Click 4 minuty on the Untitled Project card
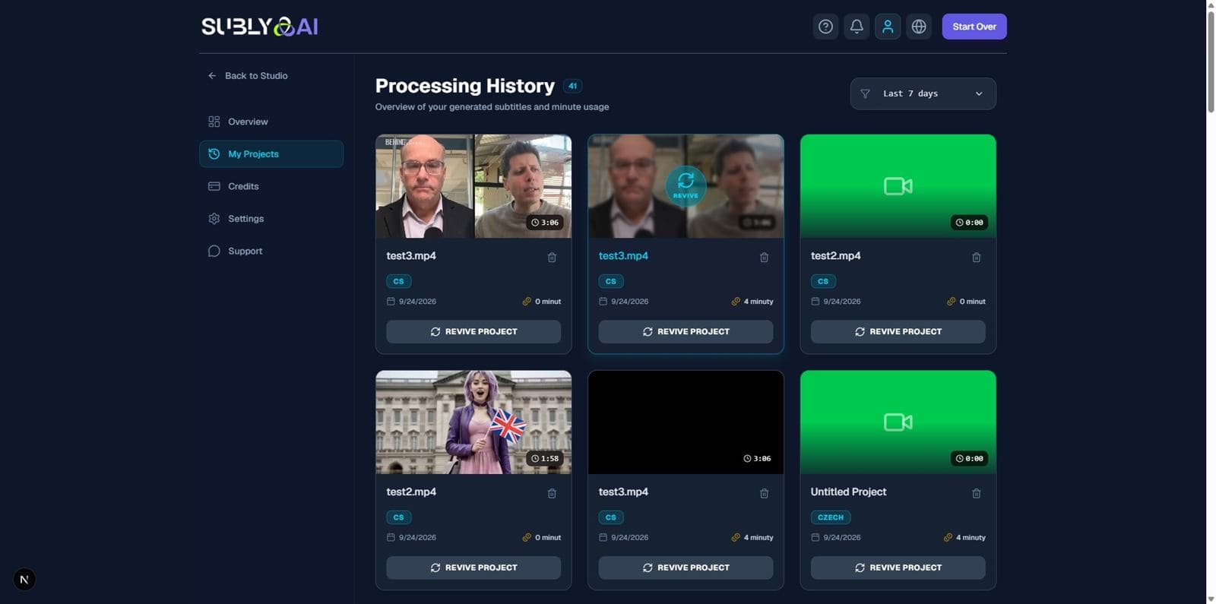Viewport: 1216px width, 604px height. coord(965,537)
